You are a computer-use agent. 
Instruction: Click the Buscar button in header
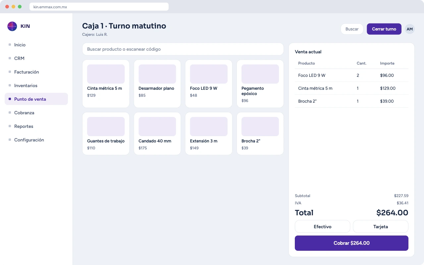tap(352, 29)
